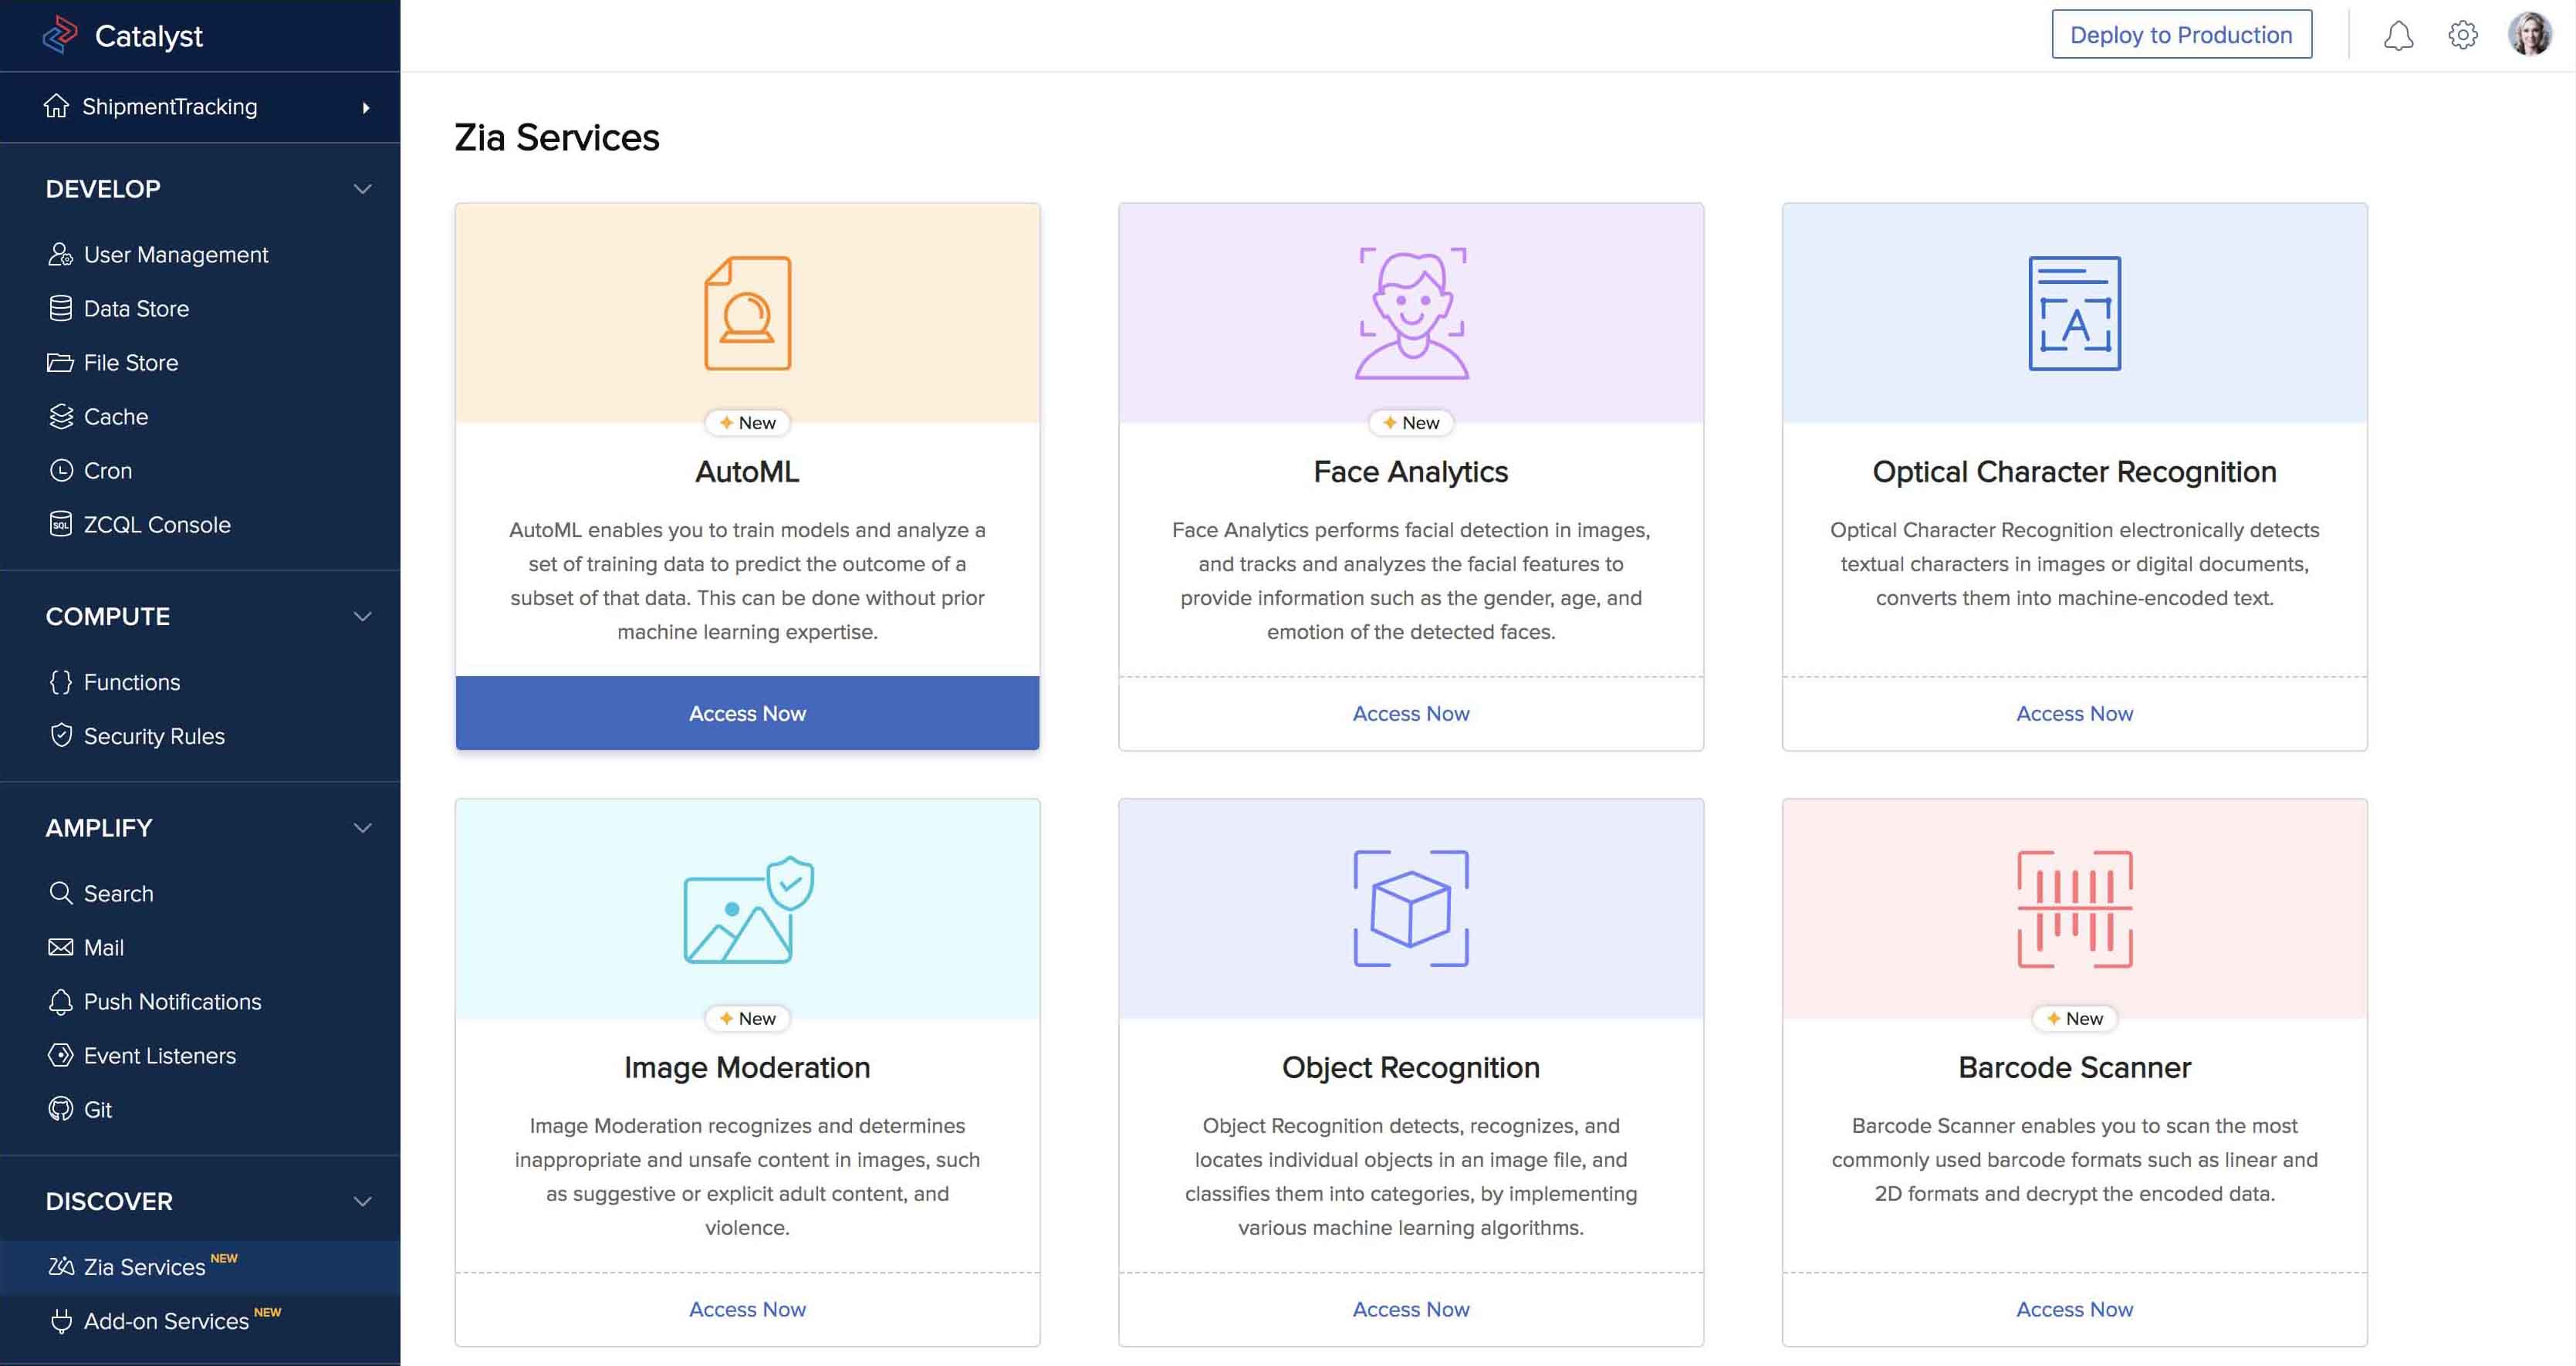Click Access Now under AutoML
This screenshot has width=2576, height=1366.
[747, 713]
